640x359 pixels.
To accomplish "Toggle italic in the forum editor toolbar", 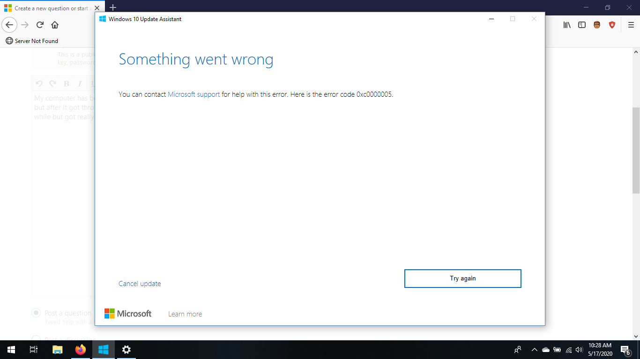I will pyautogui.click(x=80, y=84).
